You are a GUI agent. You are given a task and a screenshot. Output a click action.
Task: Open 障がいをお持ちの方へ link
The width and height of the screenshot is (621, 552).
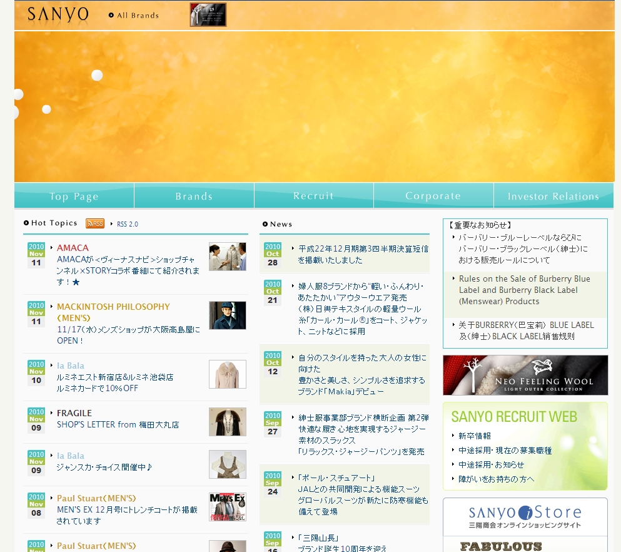point(497,479)
